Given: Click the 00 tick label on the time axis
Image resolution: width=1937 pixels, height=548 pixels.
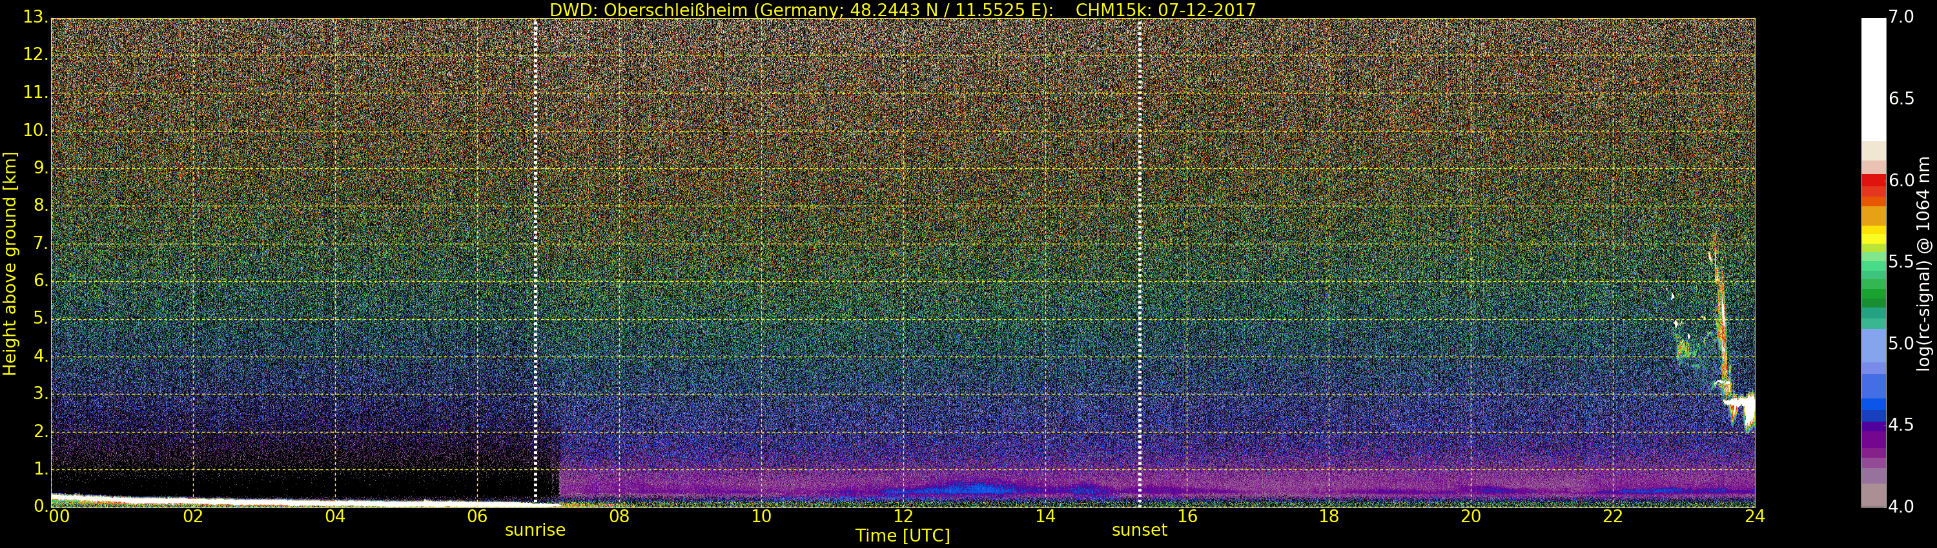Looking at the screenshot, I should pyautogui.click(x=59, y=516).
